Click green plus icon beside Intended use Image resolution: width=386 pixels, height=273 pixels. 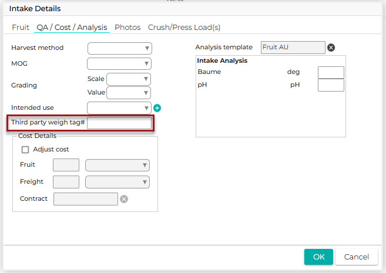tap(157, 108)
